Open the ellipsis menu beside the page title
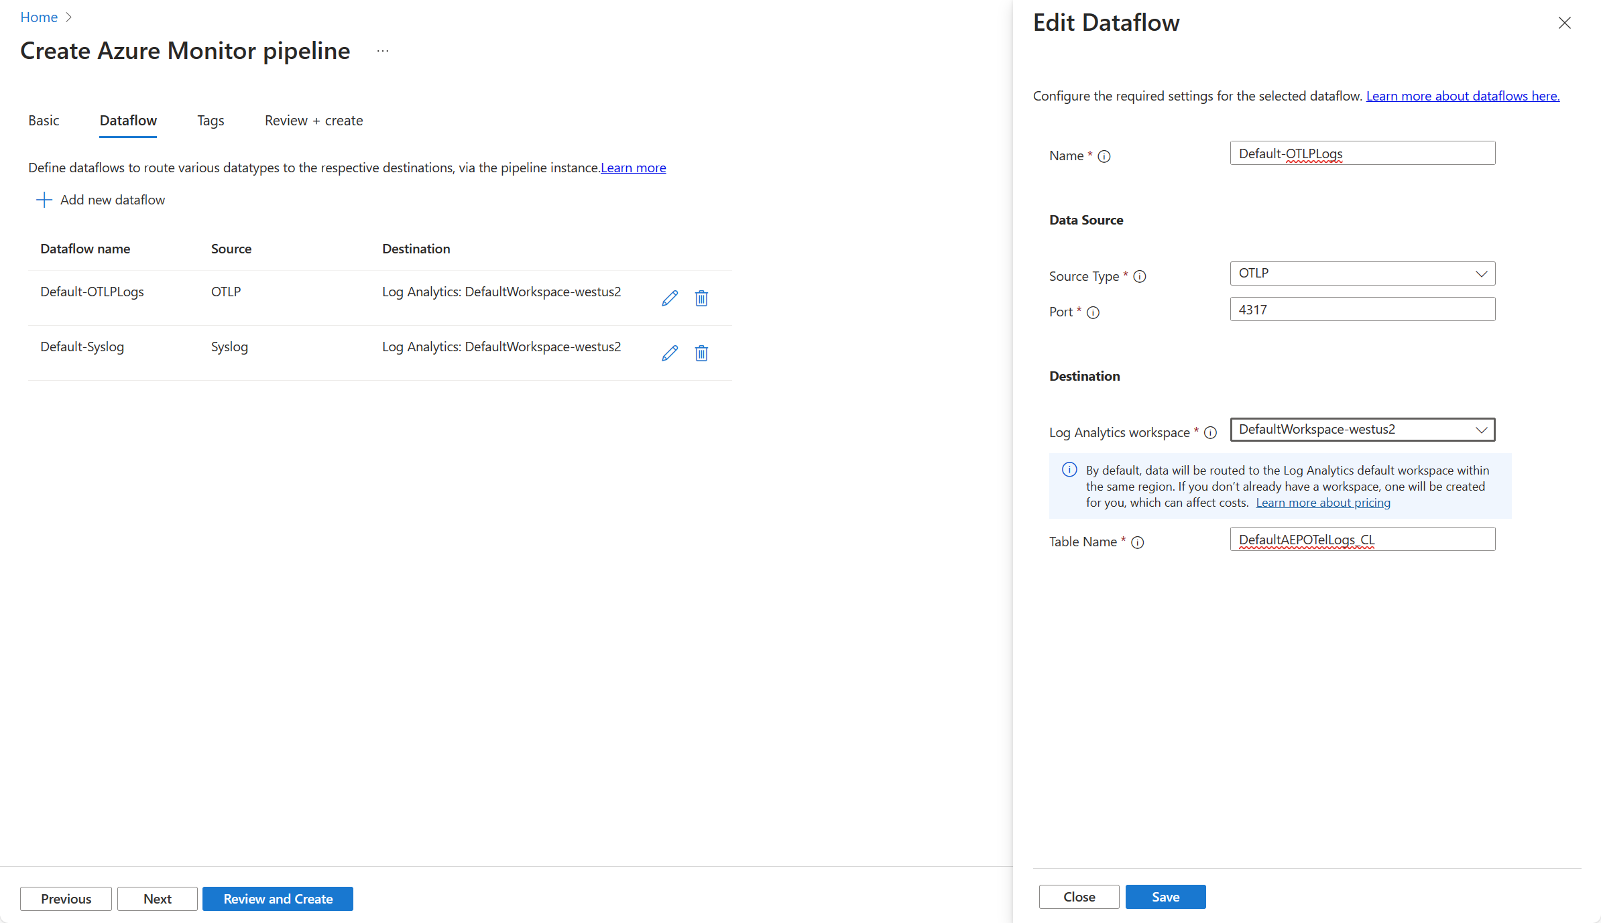This screenshot has width=1601, height=923. (x=383, y=51)
